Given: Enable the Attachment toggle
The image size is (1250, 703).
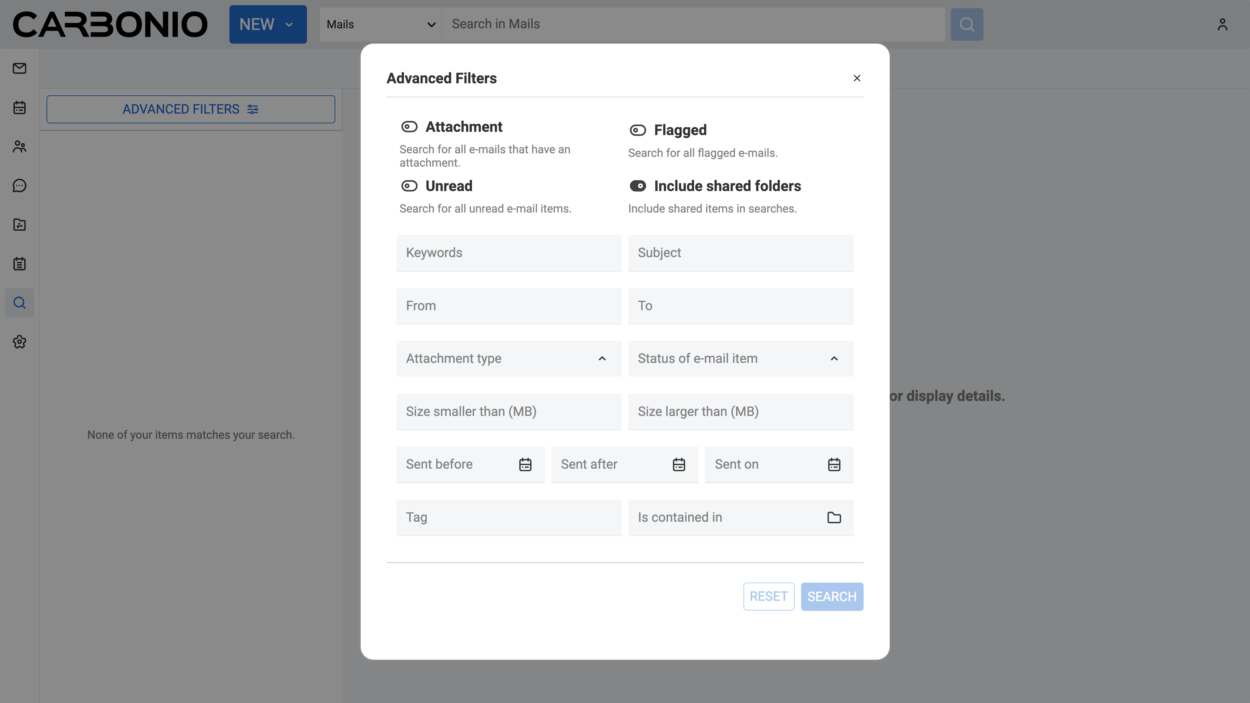Looking at the screenshot, I should point(409,127).
